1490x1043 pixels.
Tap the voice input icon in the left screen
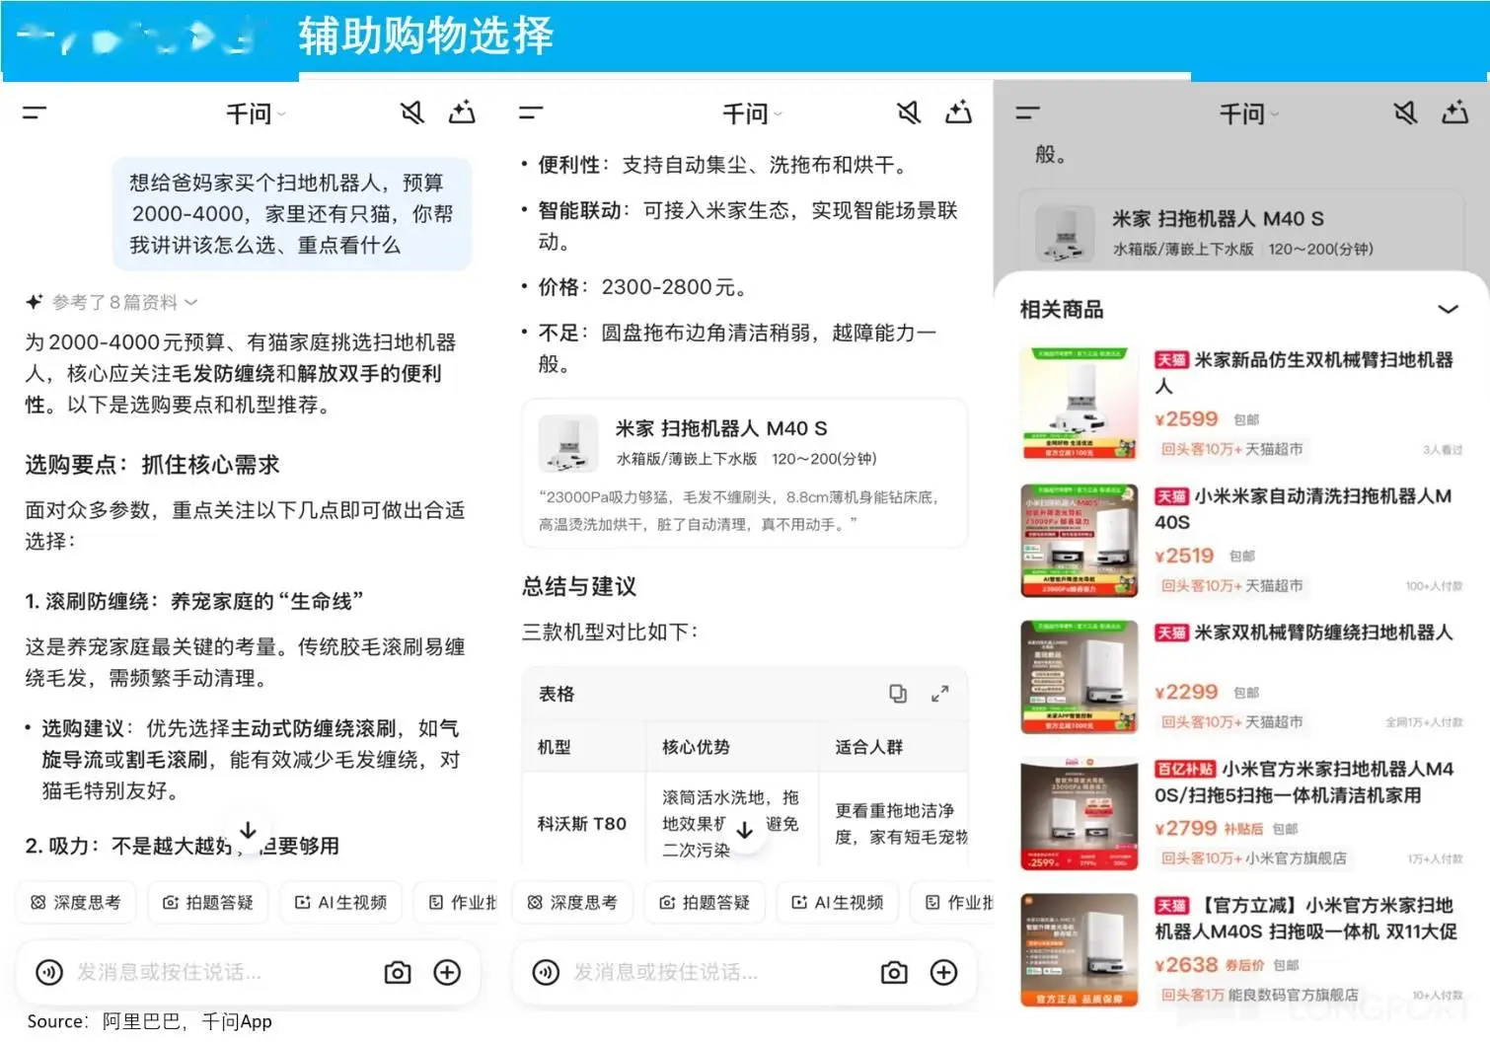point(49,973)
